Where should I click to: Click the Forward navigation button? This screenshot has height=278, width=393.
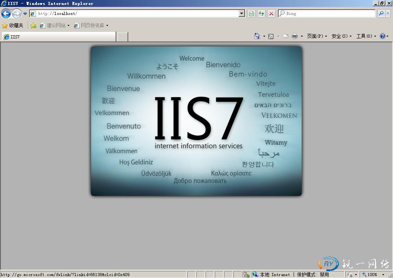click(17, 13)
